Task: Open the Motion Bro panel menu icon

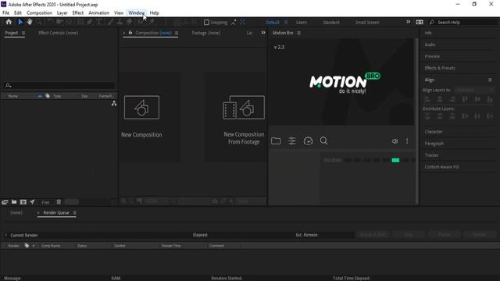Action: tap(298, 33)
